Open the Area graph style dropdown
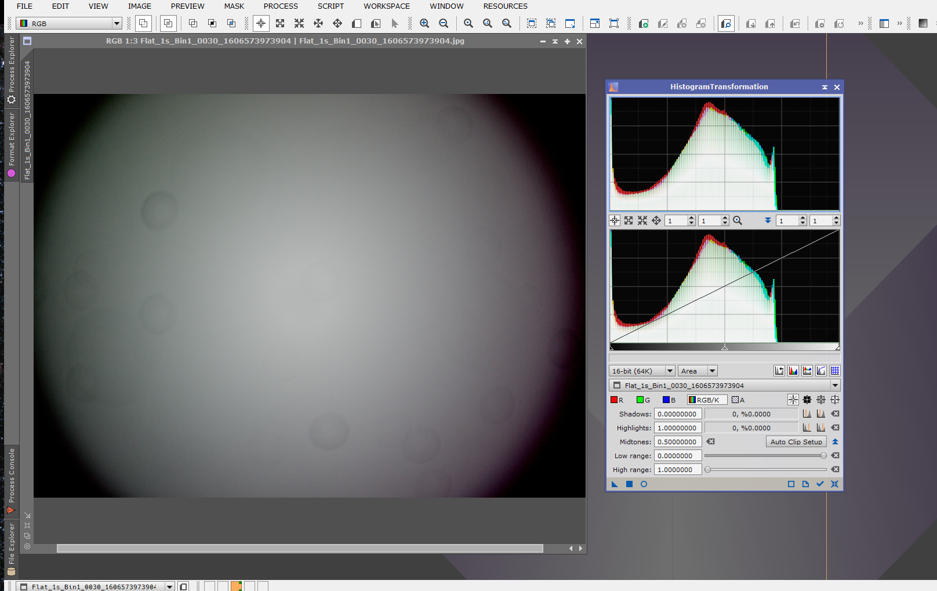Viewport: 937px width, 591px height. coord(713,371)
